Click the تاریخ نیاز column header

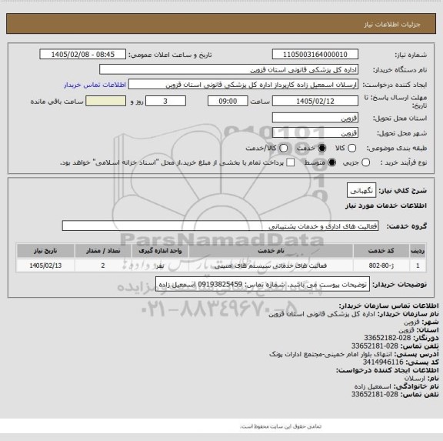point(45,251)
